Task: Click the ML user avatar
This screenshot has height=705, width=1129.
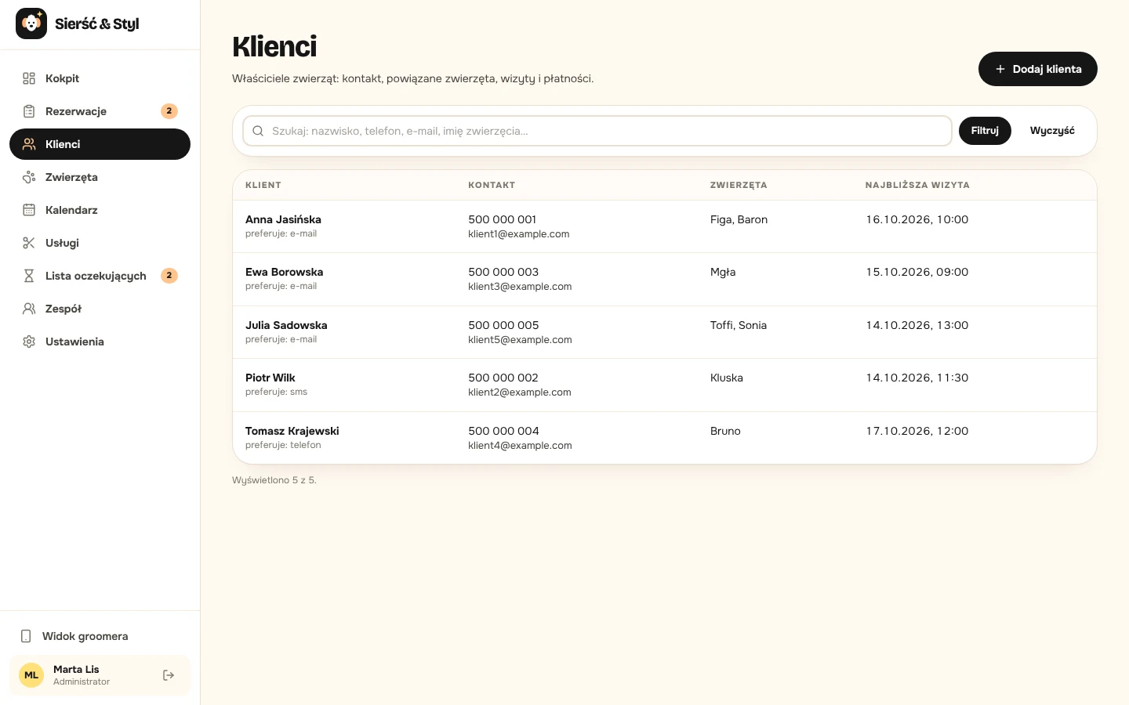Action: 31,675
